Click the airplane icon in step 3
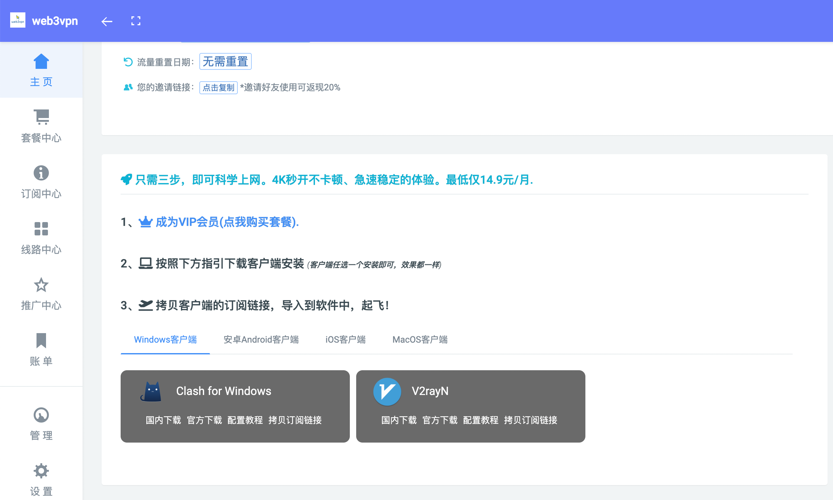Screen dimensions: 833x500 click(x=146, y=305)
